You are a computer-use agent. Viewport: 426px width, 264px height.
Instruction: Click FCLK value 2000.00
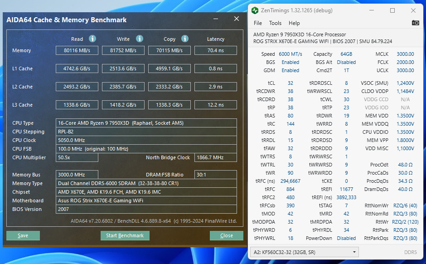pyautogui.click(x=405, y=62)
